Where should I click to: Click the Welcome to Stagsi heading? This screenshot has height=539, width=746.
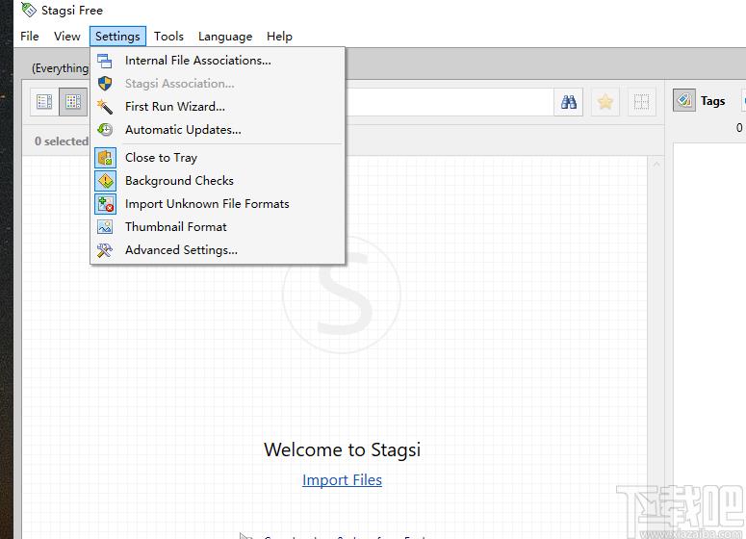(342, 449)
